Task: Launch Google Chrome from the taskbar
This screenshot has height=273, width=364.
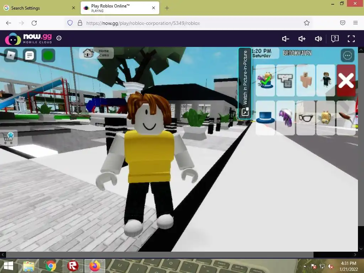Action: tap(51, 266)
